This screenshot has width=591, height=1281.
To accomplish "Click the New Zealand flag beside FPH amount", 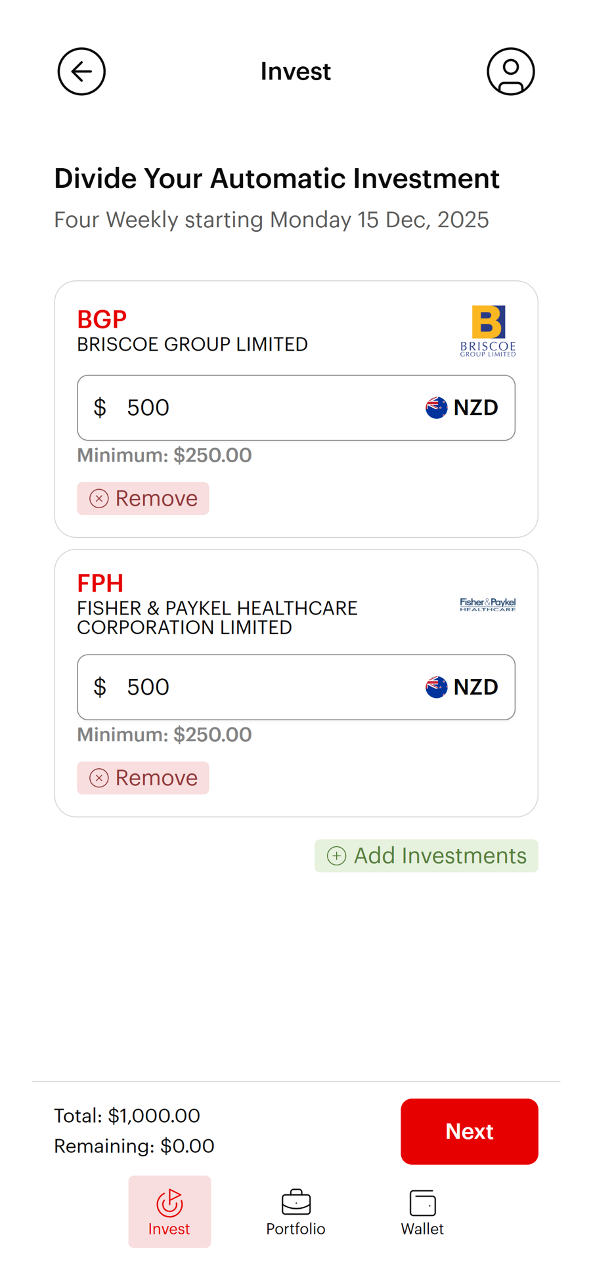I will click(x=436, y=687).
